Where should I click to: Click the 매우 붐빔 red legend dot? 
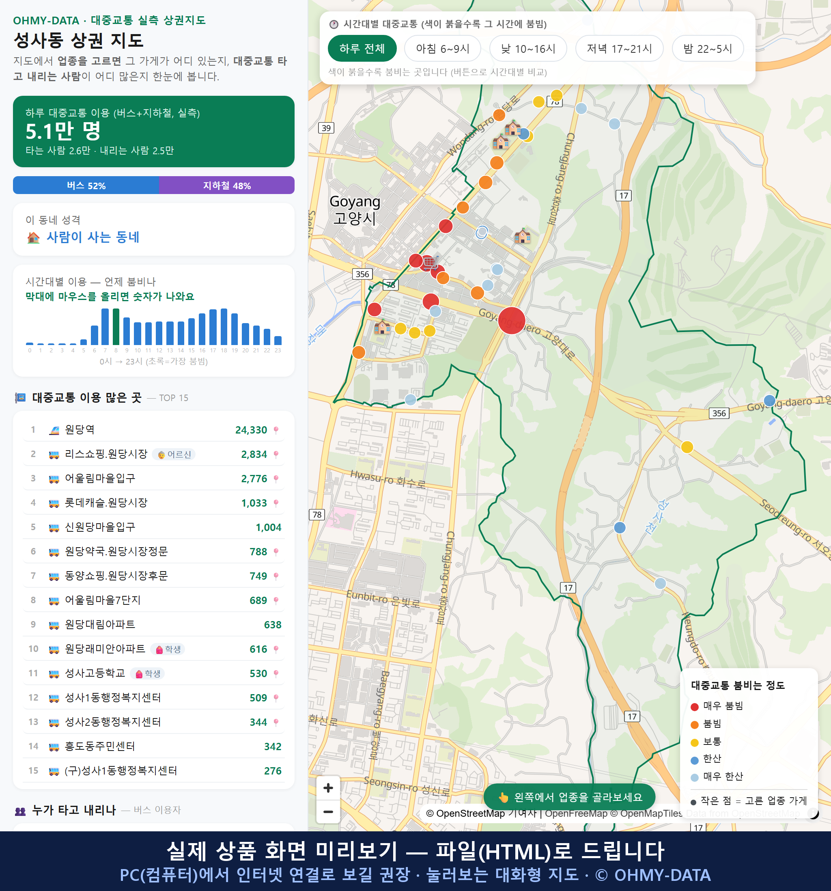pyautogui.click(x=694, y=707)
